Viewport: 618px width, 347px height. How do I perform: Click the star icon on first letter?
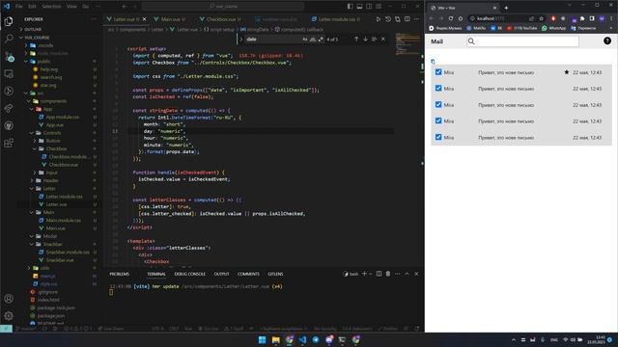pos(567,72)
